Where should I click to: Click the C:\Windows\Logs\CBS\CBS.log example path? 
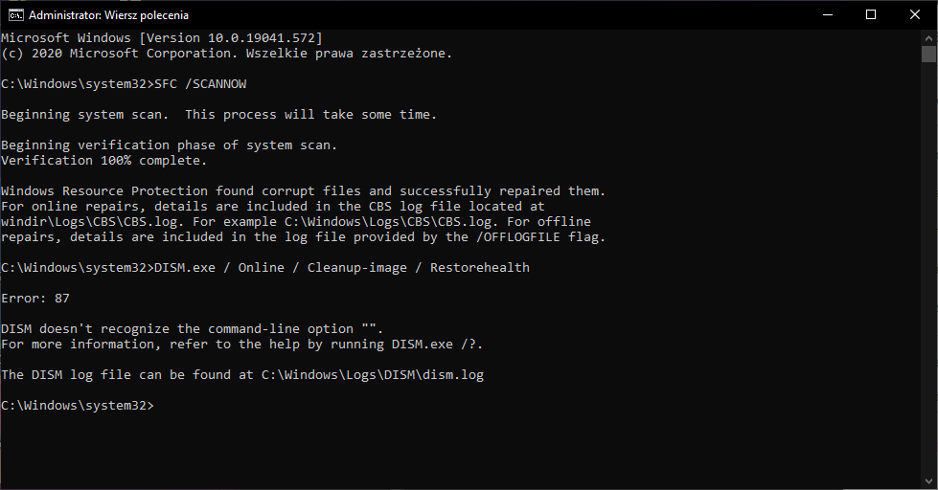[x=388, y=221]
